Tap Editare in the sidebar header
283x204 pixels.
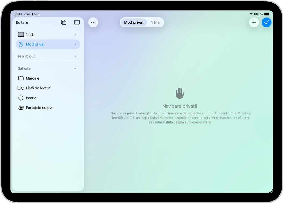click(22, 22)
